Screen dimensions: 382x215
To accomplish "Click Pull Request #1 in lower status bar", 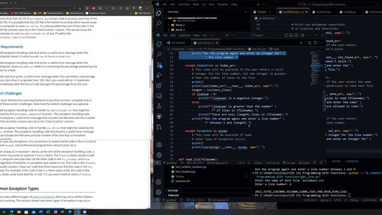I will 218,200.
